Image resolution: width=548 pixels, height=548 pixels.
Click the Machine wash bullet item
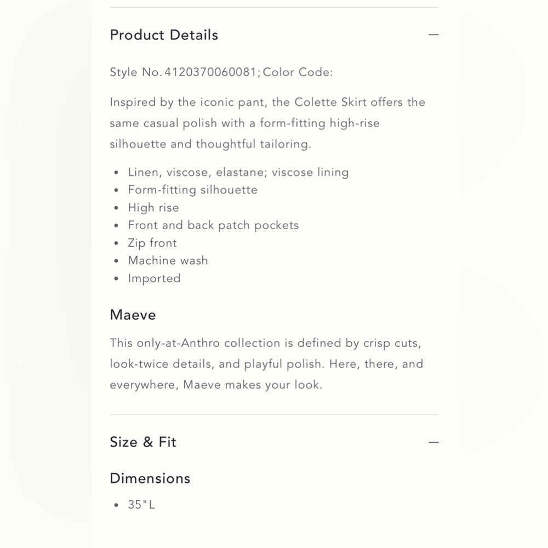coord(168,260)
